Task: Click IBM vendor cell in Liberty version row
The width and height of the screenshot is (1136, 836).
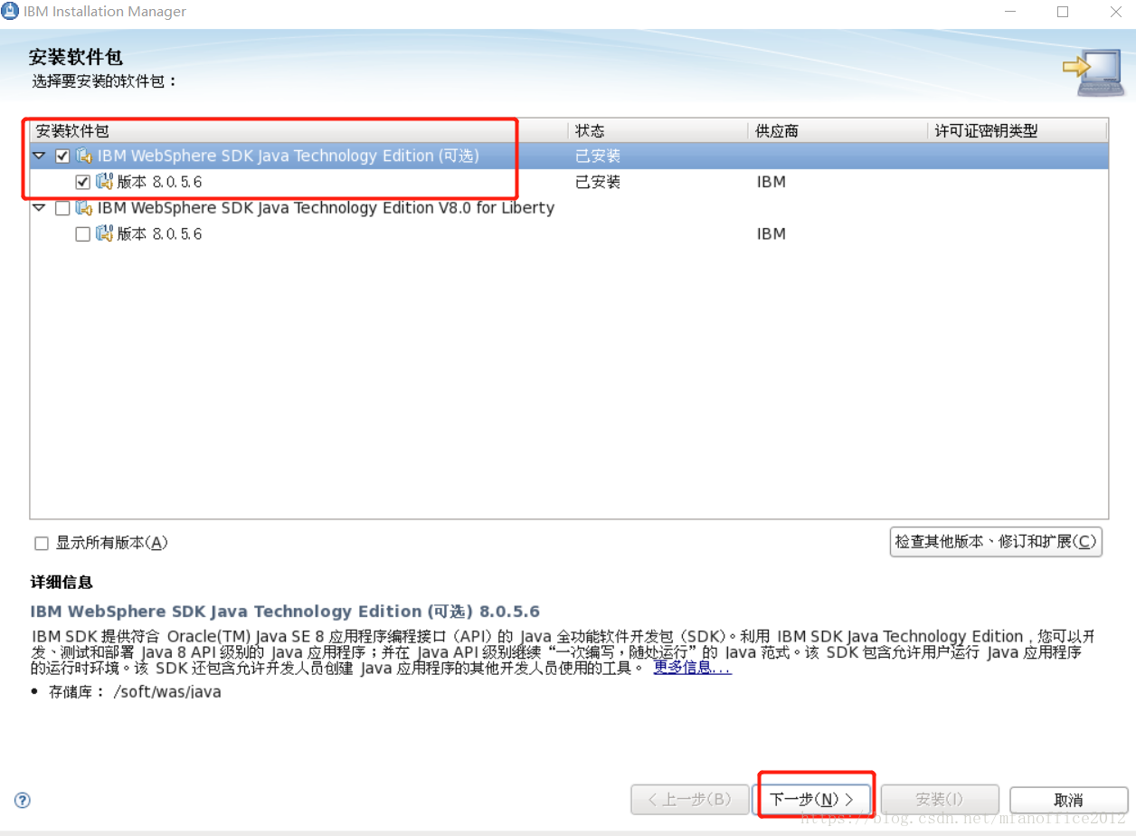Action: click(x=772, y=234)
